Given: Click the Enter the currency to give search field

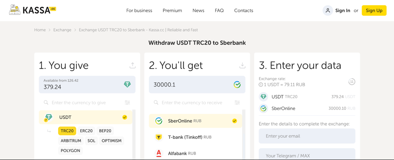Looking at the screenshot, I should coord(87,102).
